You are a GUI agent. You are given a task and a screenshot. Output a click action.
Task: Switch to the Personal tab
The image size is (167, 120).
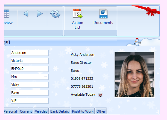click(x=11, y=111)
